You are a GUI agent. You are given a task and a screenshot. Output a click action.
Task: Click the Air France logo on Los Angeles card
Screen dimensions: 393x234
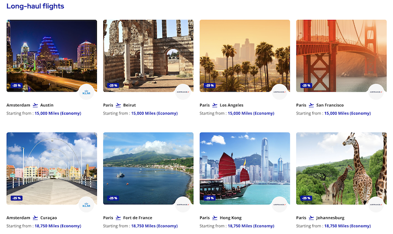(279, 92)
